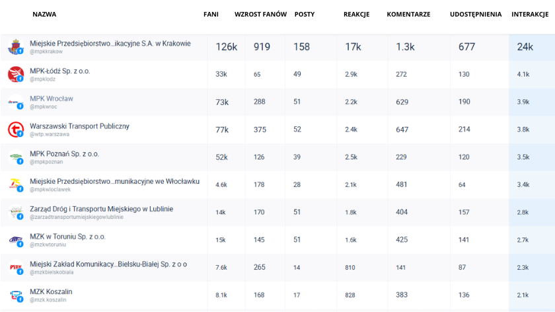Open the MZK Koszalin page name link

[51, 292]
